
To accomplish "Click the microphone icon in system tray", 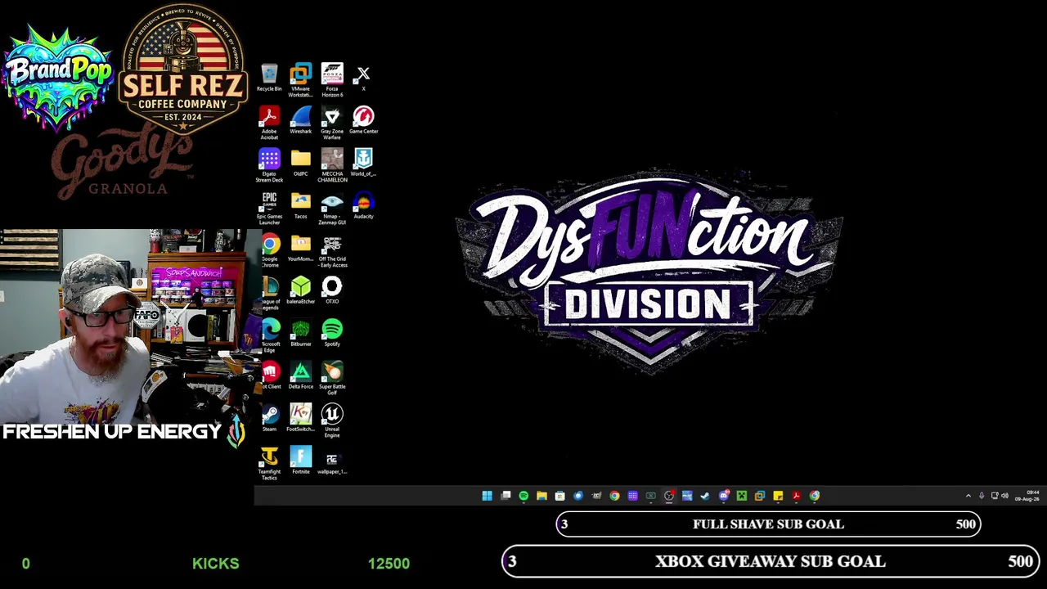I will pos(982,496).
